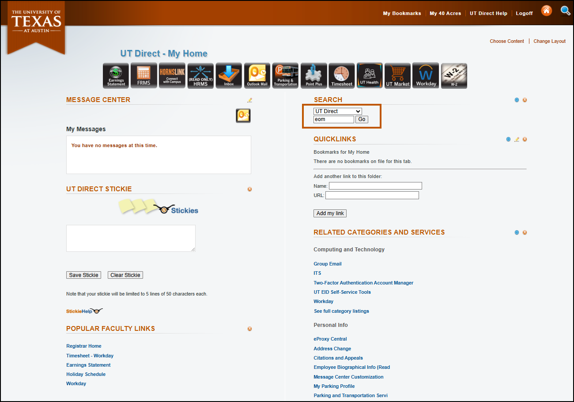Launch the HornsLink Connect with Campus icon
Screen dimensions: 574x402
[x=172, y=76]
